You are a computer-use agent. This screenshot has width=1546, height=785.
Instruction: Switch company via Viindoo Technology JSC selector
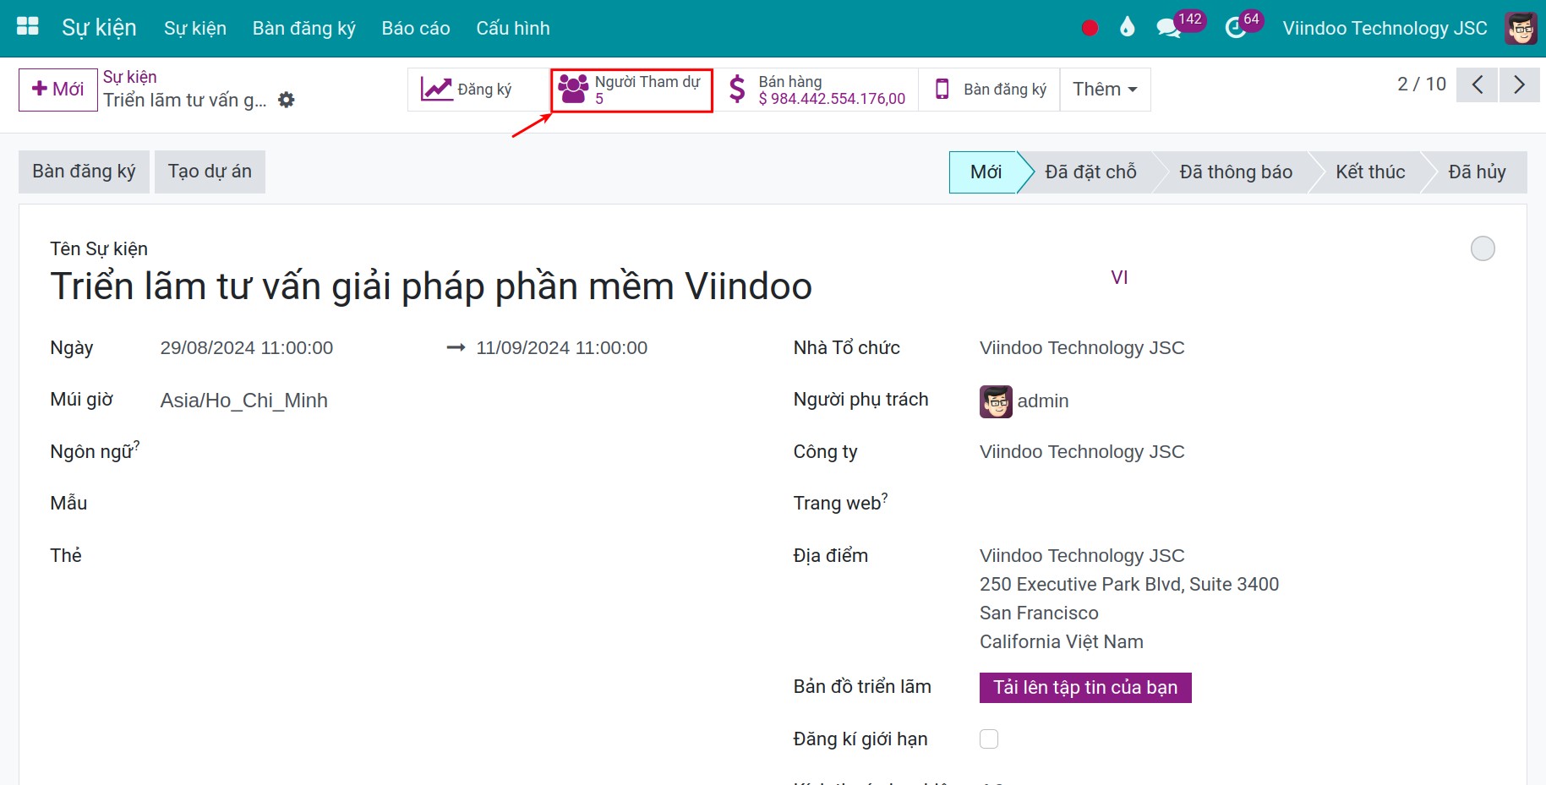point(1385,28)
